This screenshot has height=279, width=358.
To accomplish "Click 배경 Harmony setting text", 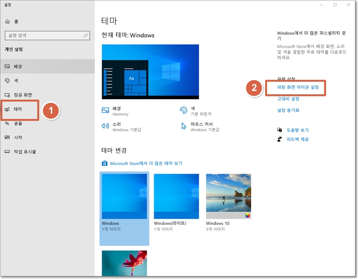I will click(x=120, y=111).
